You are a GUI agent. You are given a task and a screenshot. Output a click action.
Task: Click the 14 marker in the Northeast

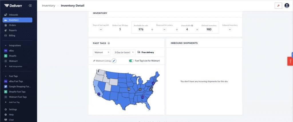(x=153, y=83)
